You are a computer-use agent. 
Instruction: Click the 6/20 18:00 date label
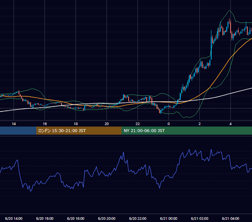pos(76,218)
